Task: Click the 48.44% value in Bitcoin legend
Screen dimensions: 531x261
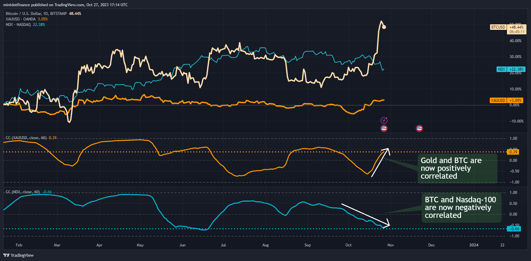Action: (x=75, y=14)
